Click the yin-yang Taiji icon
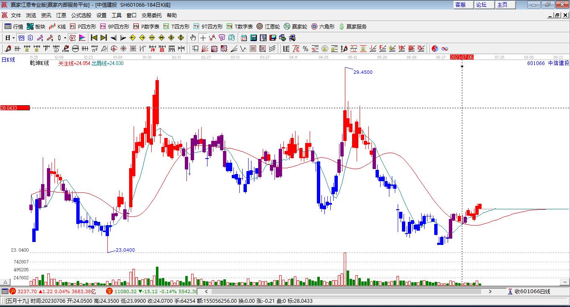The height and width of the screenshot is (307, 570). pos(435,49)
